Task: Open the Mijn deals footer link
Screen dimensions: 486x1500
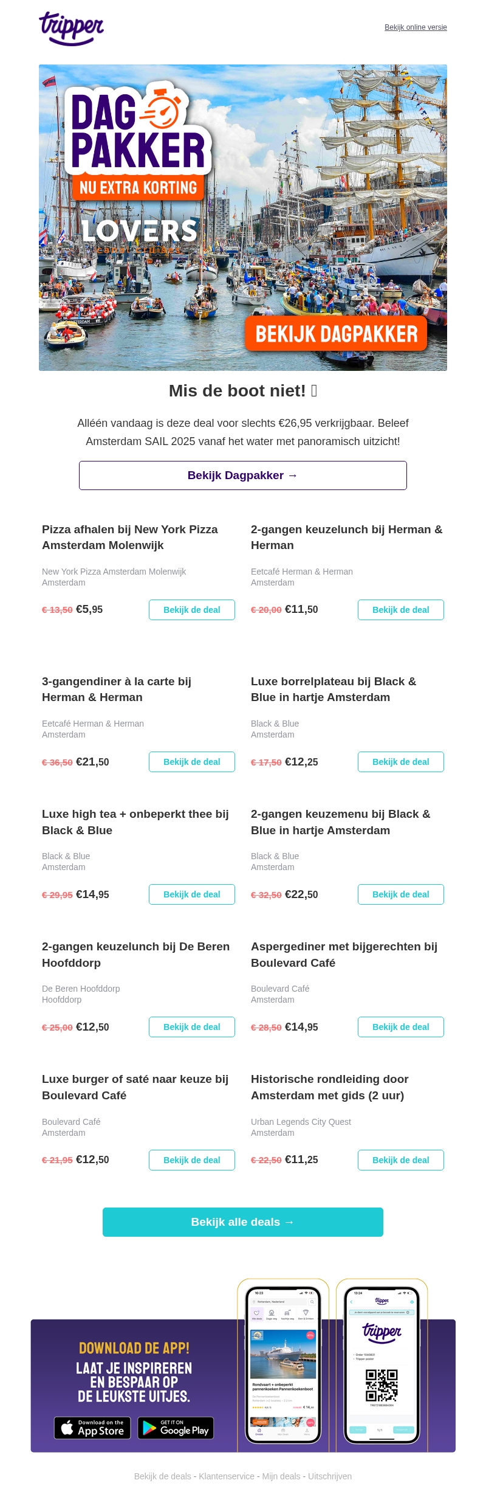Action: pos(281,1476)
